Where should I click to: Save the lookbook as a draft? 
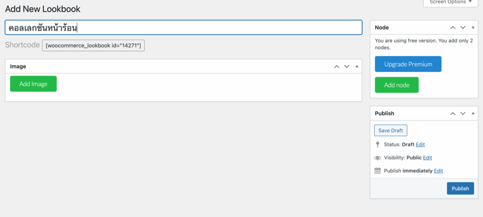click(391, 130)
